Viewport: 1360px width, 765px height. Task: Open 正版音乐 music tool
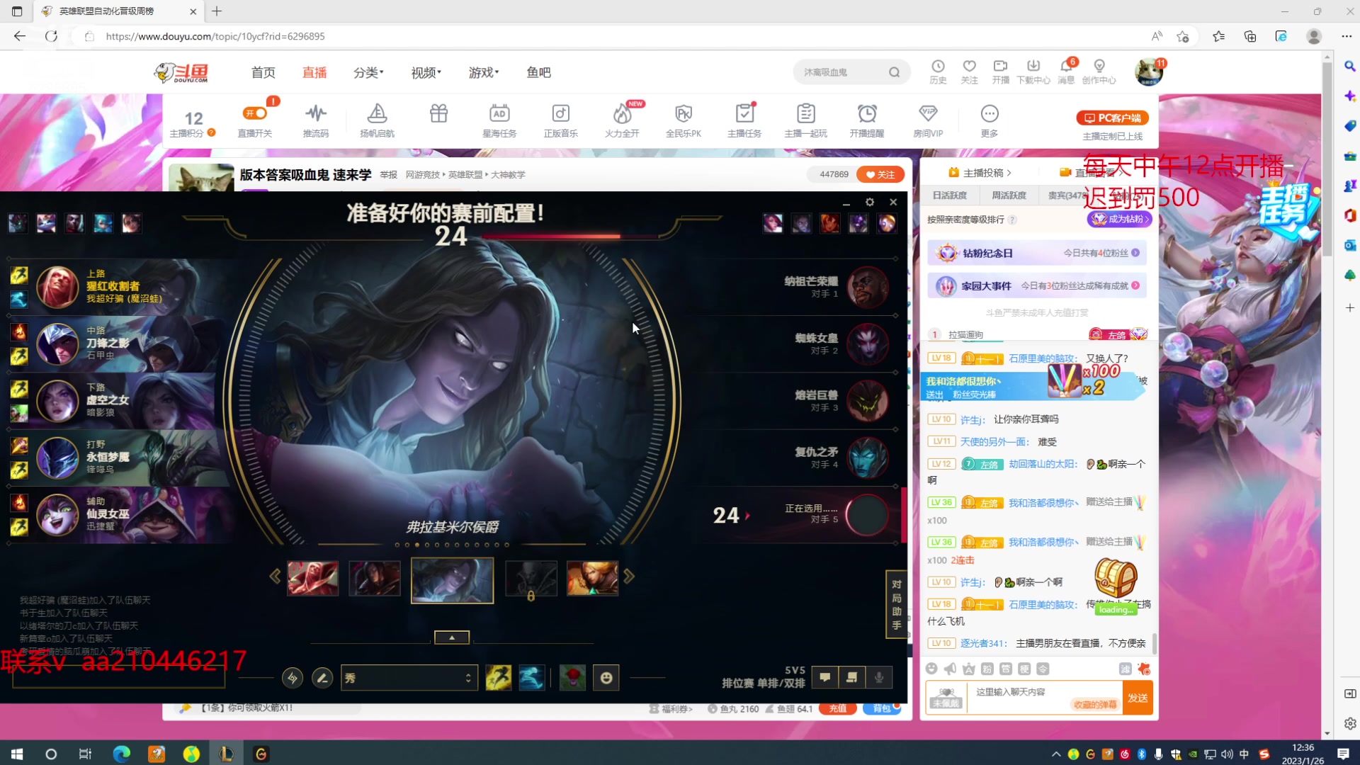[x=560, y=120]
